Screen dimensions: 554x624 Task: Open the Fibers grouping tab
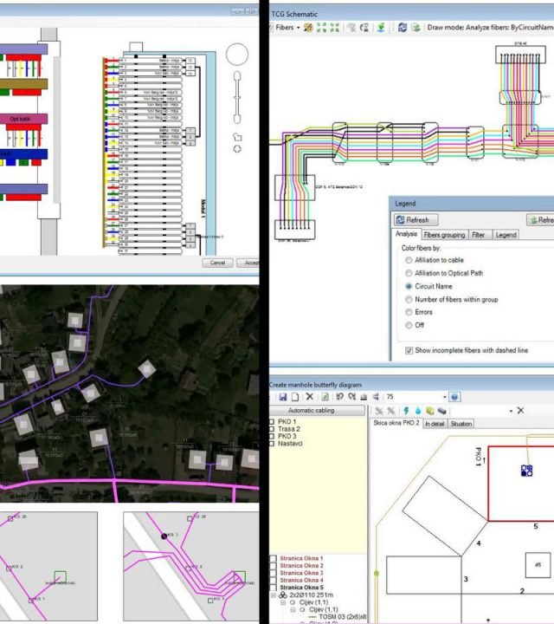(x=444, y=235)
